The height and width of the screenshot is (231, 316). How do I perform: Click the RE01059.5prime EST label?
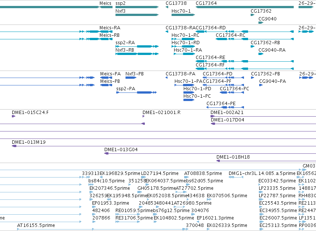pyautogui.click(x=134, y=211)
